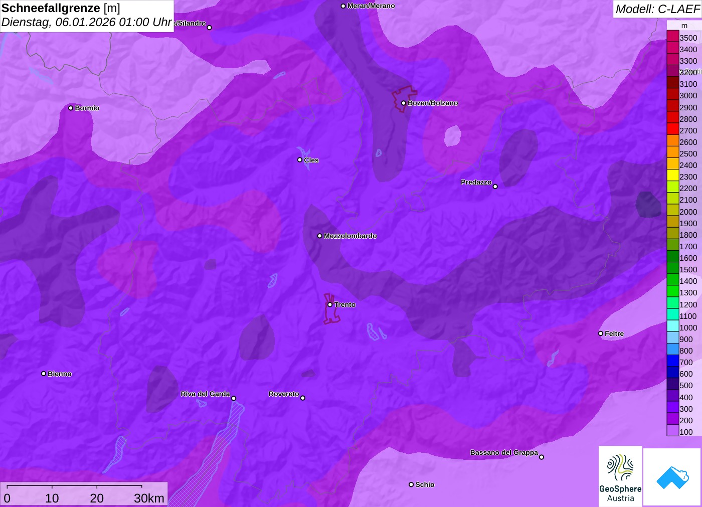
Task: Click the Meran/Merano location marker
Action: click(x=343, y=6)
